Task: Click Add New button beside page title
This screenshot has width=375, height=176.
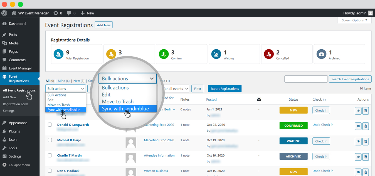Action: coord(104,25)
